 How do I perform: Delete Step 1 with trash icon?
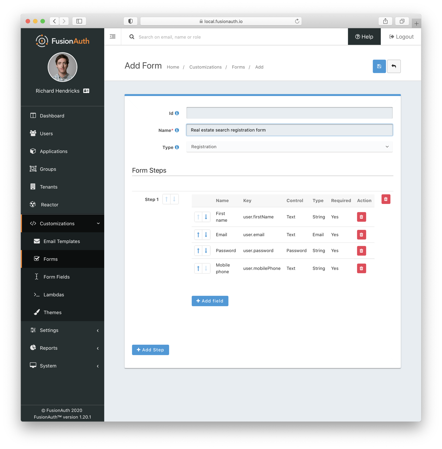click(386, 199)
